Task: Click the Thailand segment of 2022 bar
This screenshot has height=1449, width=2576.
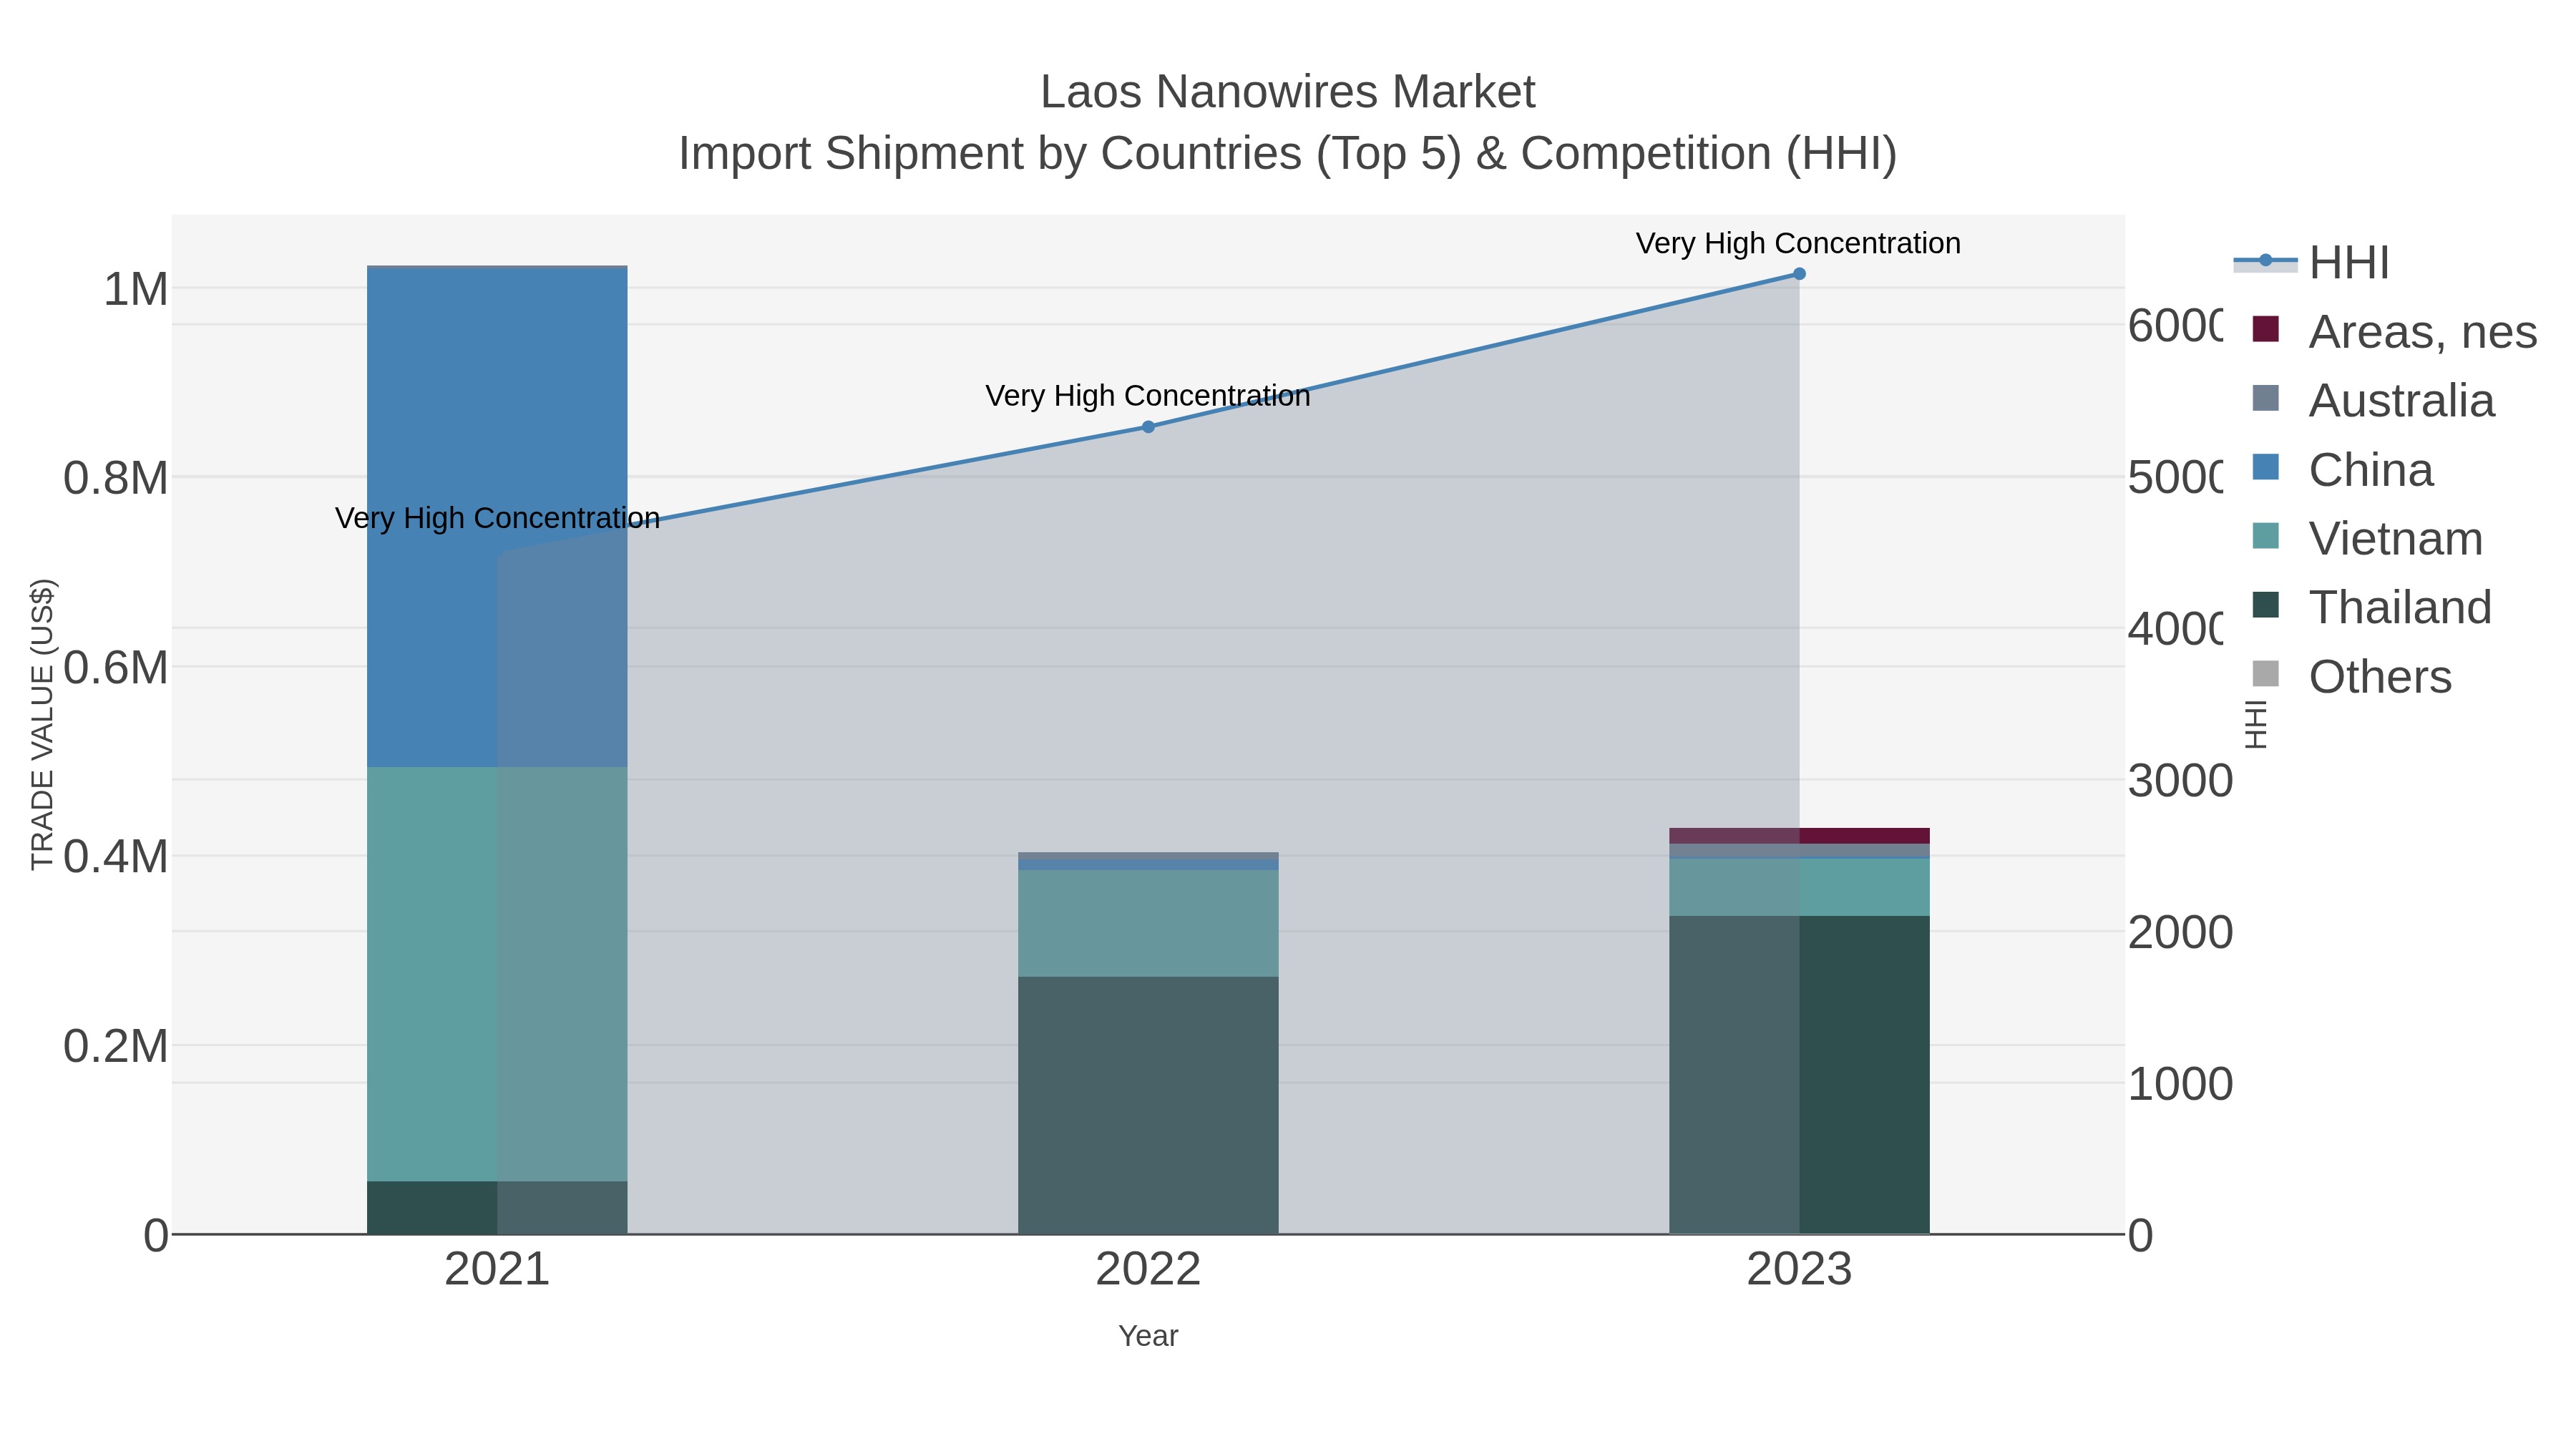Action: coord(1148,1106)
